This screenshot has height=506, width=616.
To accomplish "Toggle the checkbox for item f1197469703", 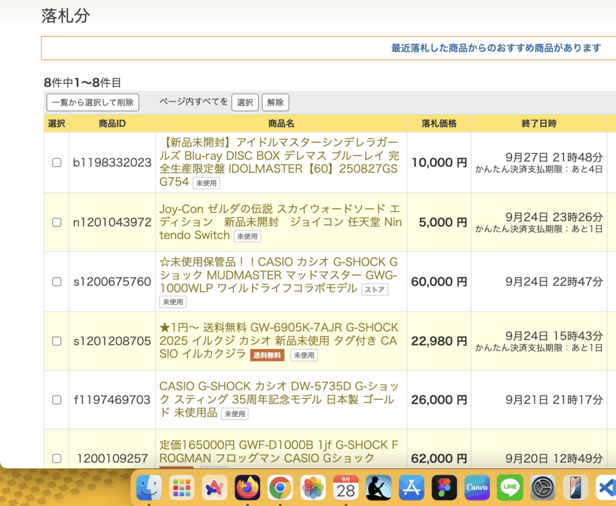I will [57, 400].
